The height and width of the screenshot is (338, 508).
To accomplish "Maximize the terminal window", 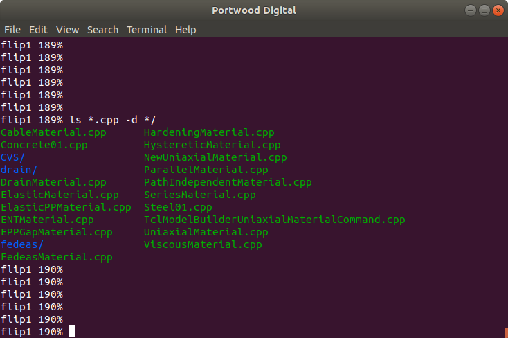I will coord(484,10).
